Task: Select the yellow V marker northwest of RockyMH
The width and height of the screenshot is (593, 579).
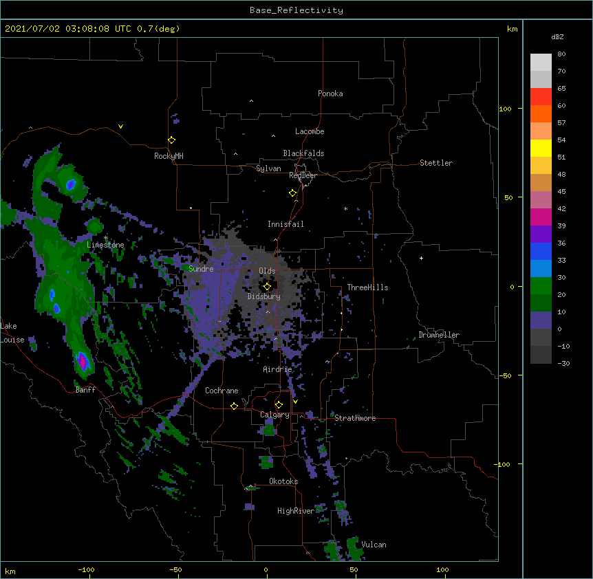Action: click(x=120, y=127)
